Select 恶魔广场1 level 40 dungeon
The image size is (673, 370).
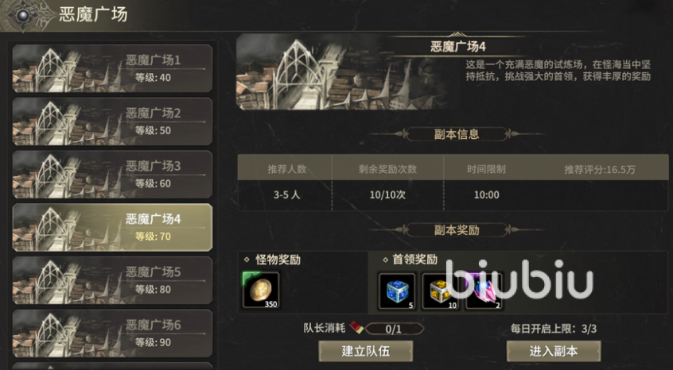(112, 68)
